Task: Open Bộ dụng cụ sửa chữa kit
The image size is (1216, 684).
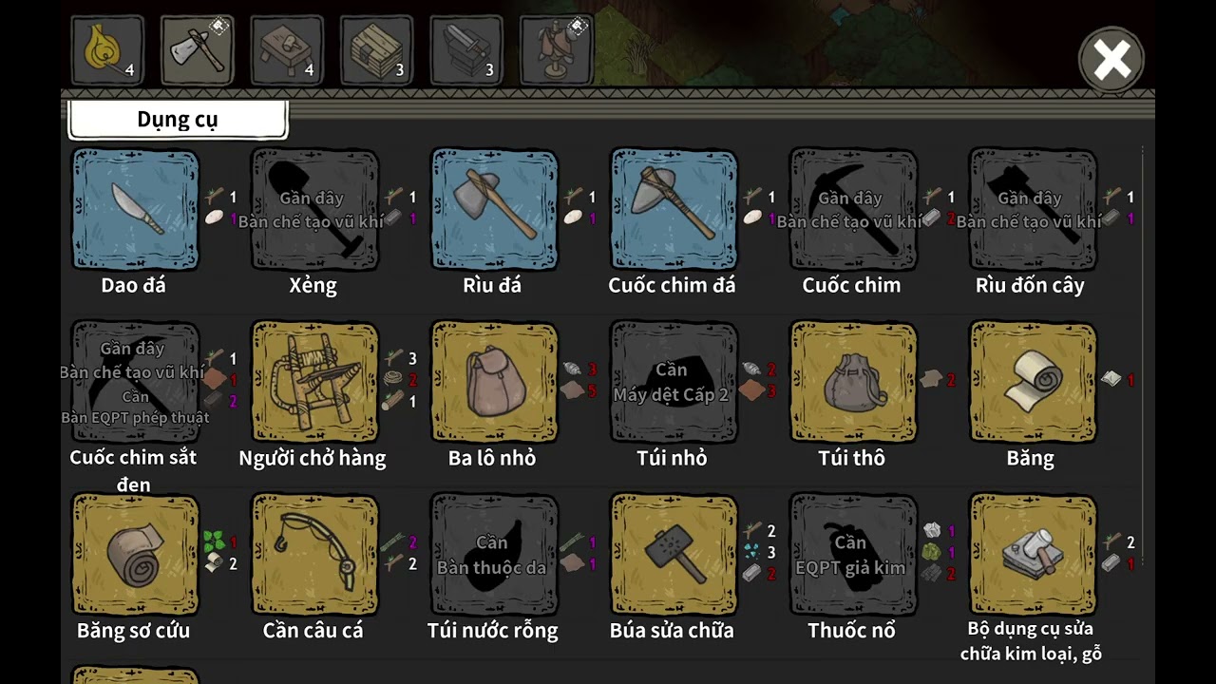Action: click(1034, 555)
